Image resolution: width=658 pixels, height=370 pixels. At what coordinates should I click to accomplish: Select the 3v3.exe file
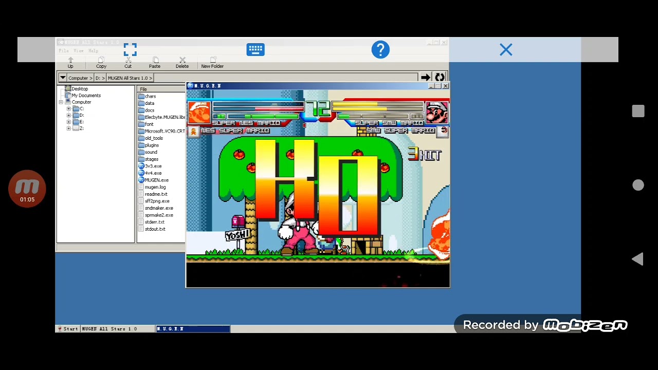coord(150,166)
